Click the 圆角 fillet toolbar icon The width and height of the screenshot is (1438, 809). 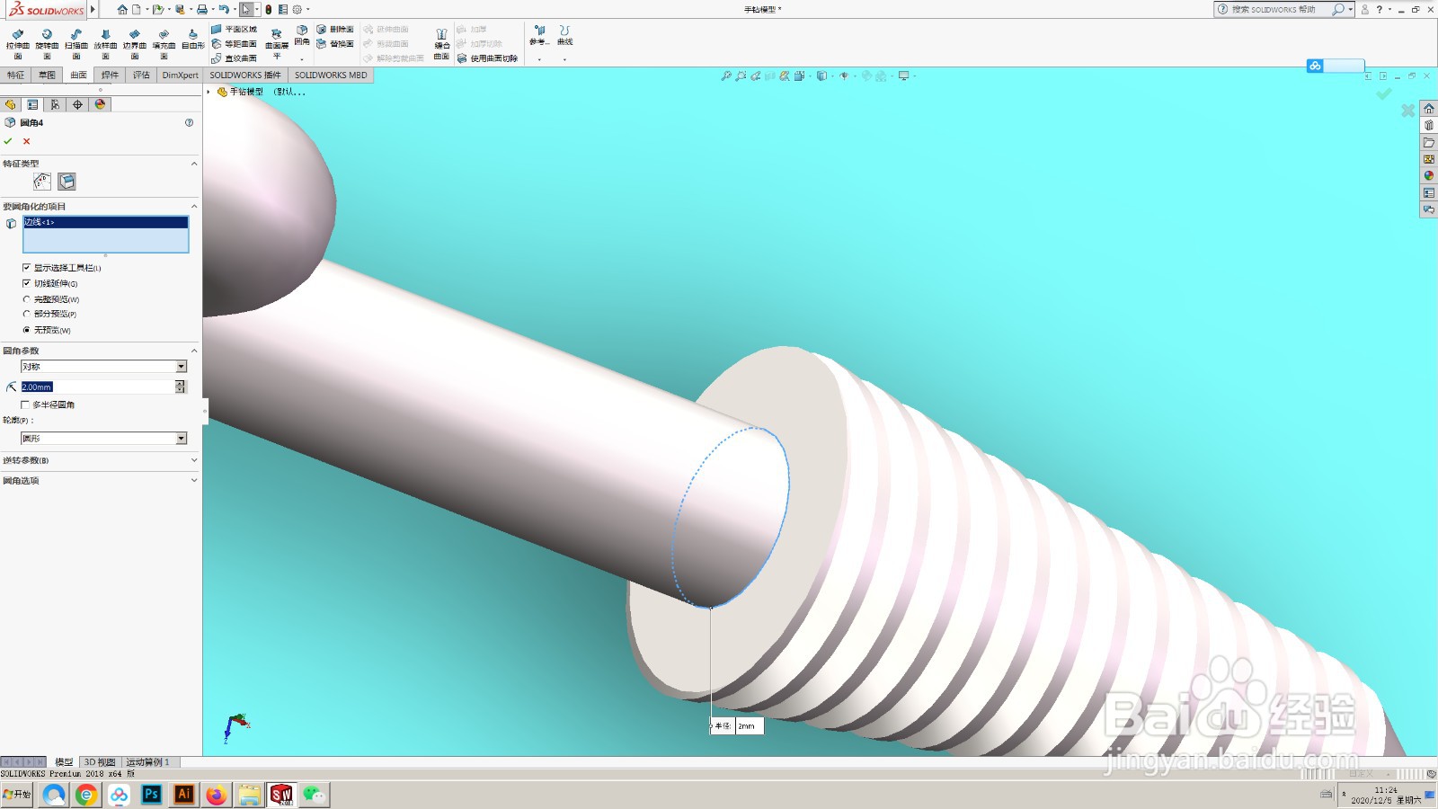(302, 36)
